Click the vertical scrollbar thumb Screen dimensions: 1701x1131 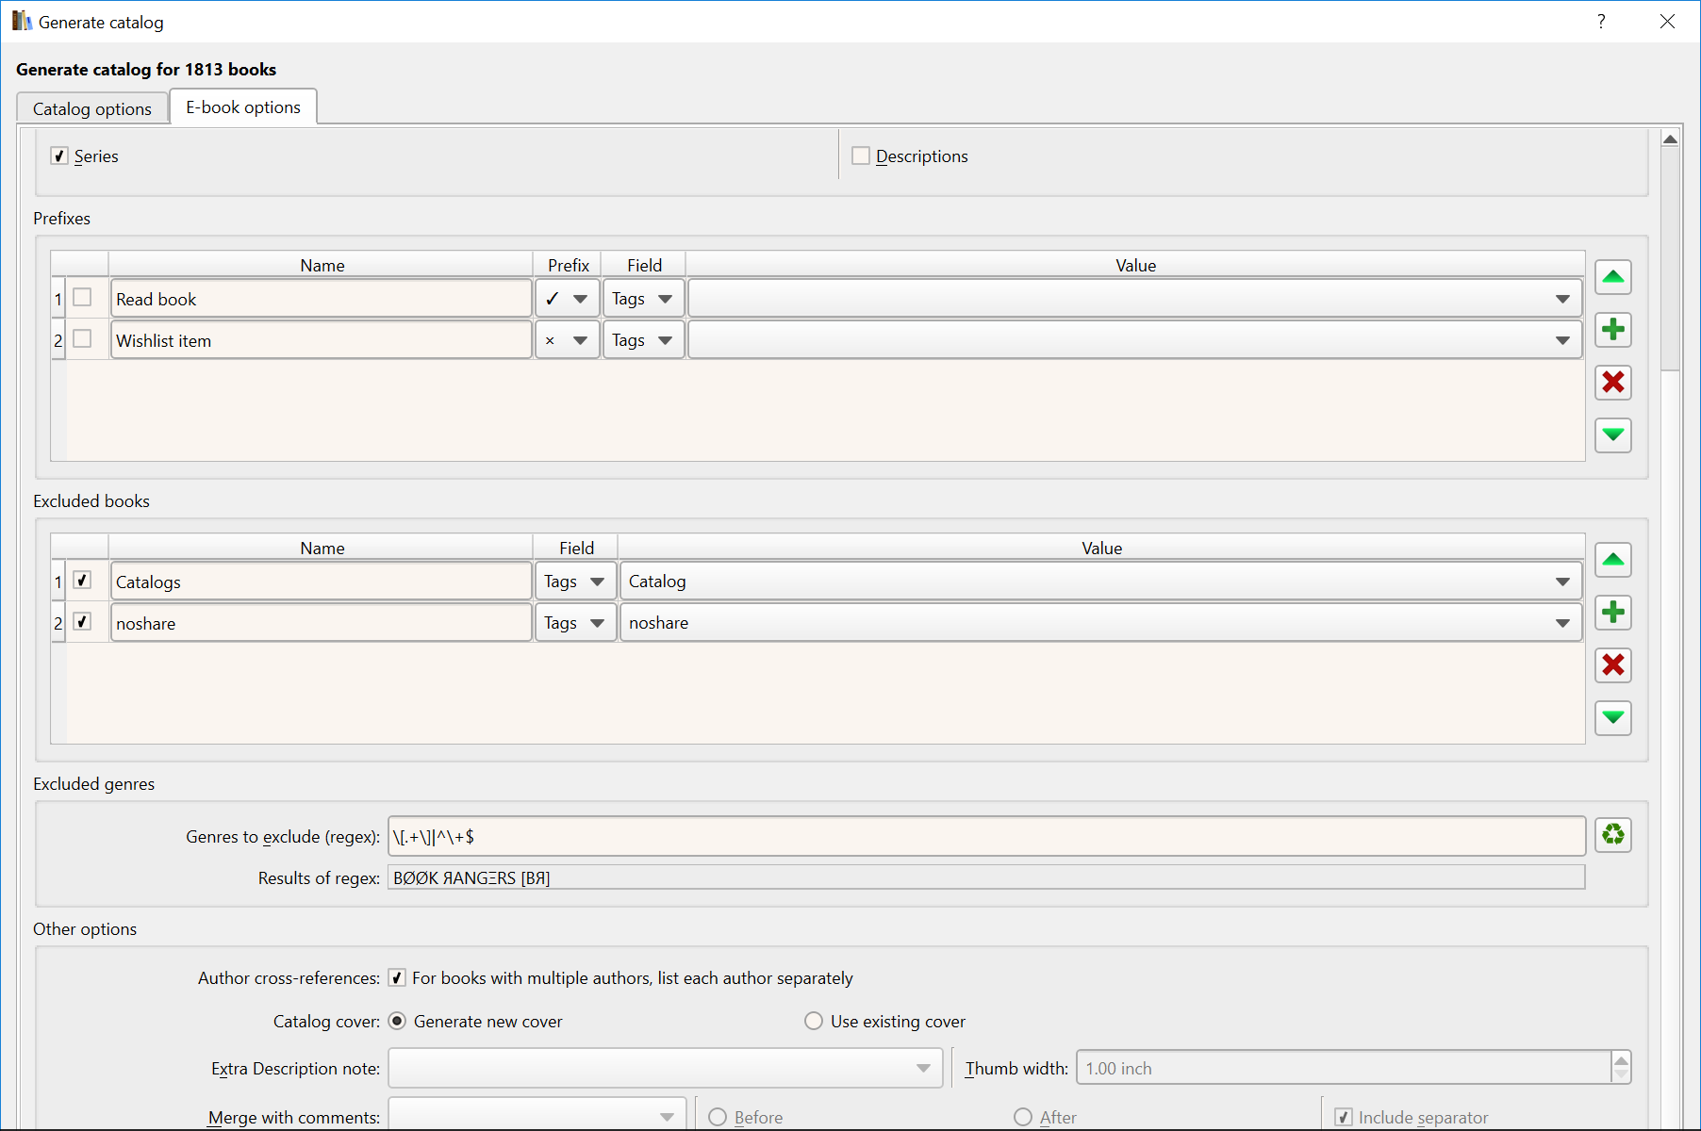tap(1670, 260)
